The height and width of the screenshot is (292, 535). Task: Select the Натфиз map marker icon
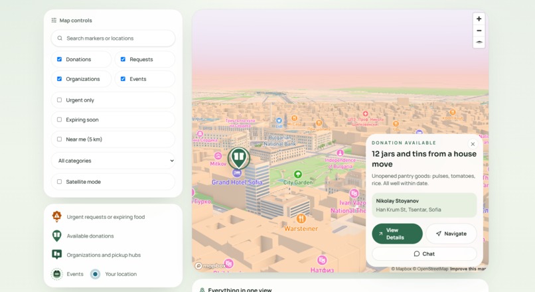(x=322, y=260)
